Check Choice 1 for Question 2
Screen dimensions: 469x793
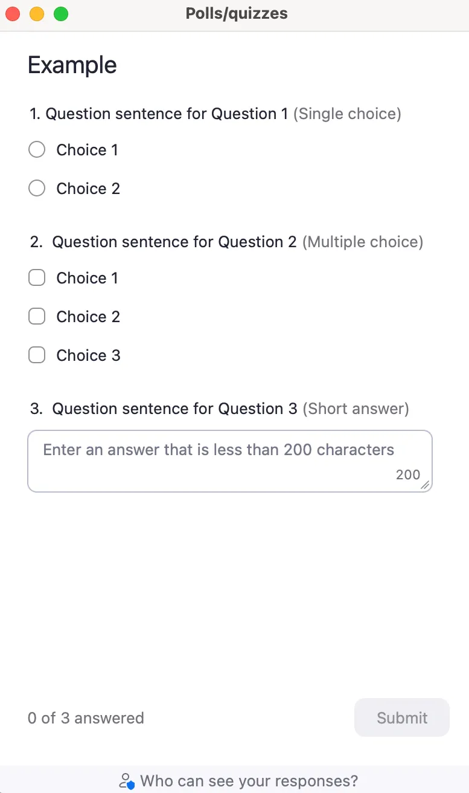36,277
